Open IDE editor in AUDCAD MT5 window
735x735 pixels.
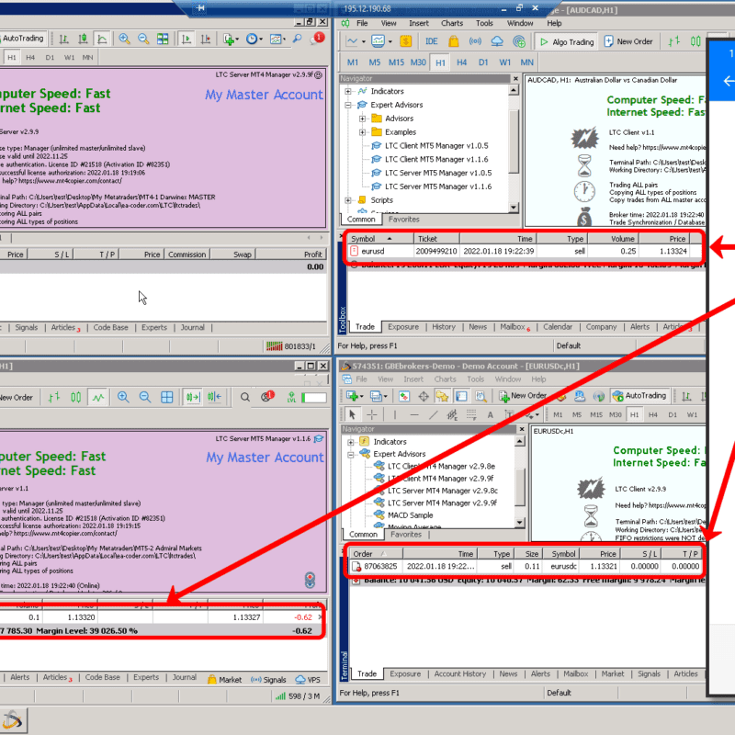pos(431,41)
